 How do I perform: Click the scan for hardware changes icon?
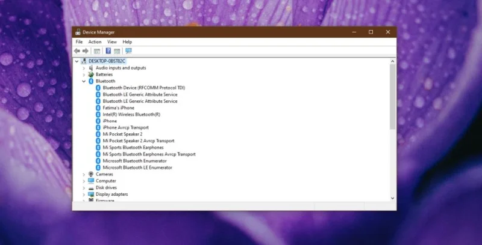(x=128, y=51)
